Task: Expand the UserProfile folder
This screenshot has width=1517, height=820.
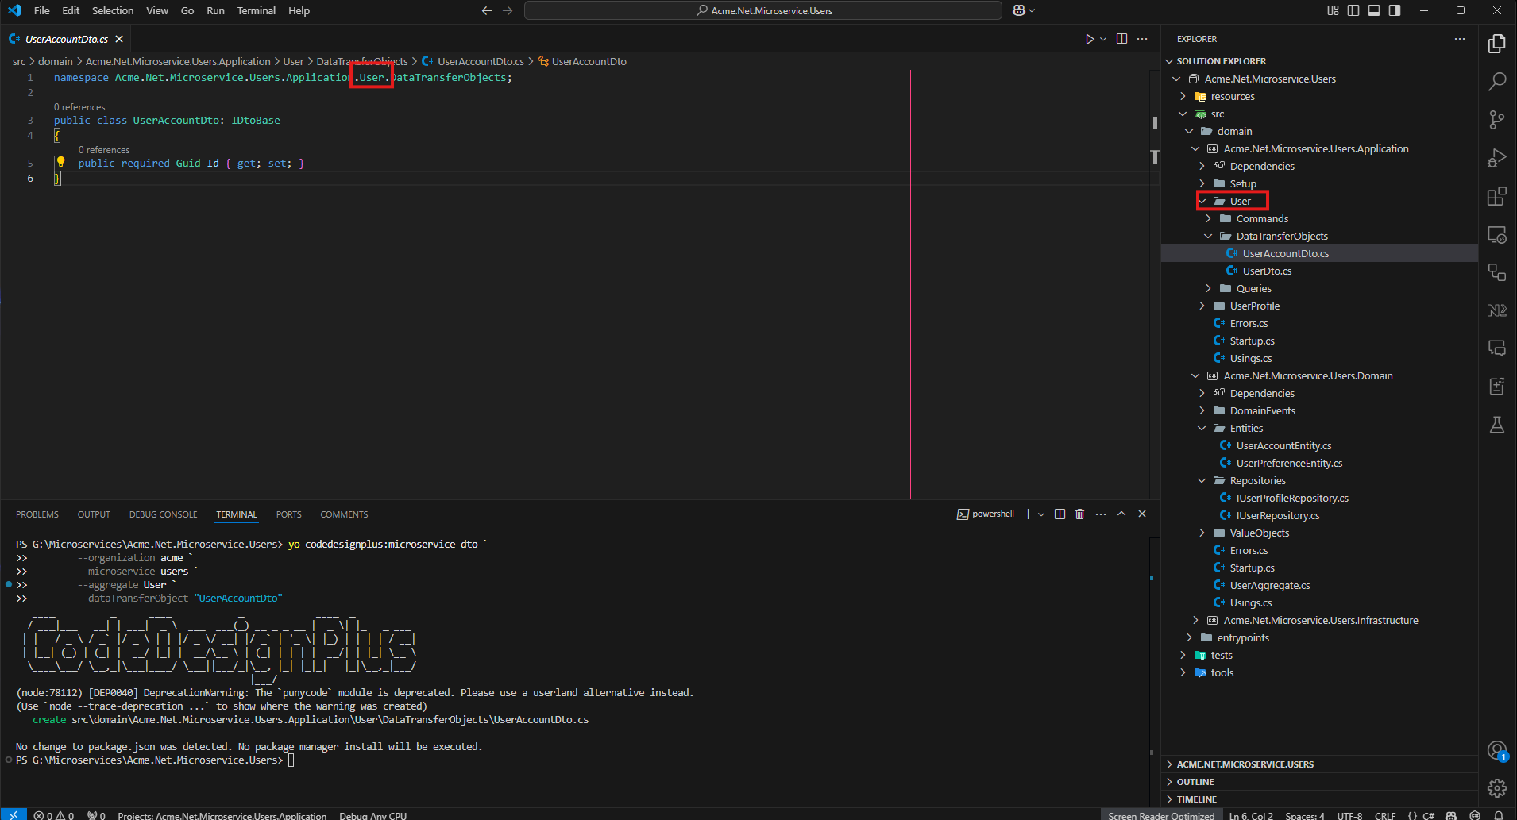Action: 1202,306
